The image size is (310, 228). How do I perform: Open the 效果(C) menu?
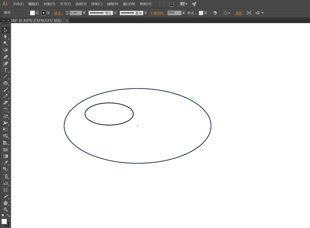tap(96, 4)
